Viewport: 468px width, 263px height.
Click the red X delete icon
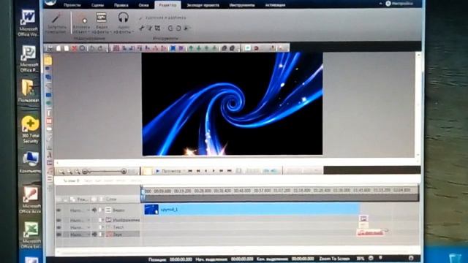pyautogui.click(x=75, y=48)
